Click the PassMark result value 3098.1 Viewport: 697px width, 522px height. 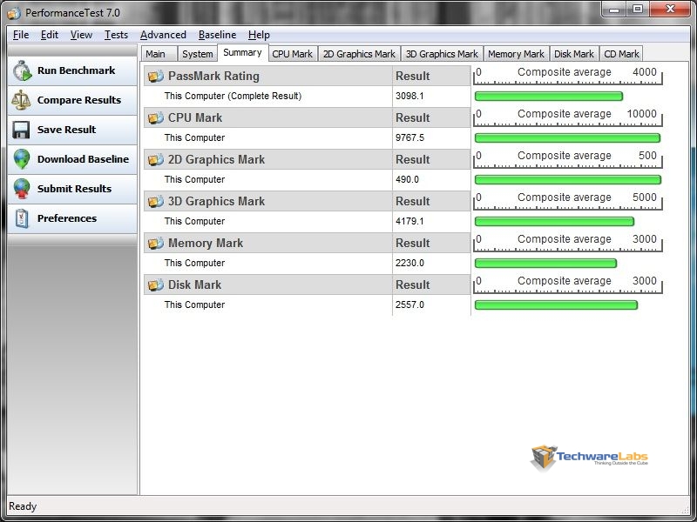point(409,96)
